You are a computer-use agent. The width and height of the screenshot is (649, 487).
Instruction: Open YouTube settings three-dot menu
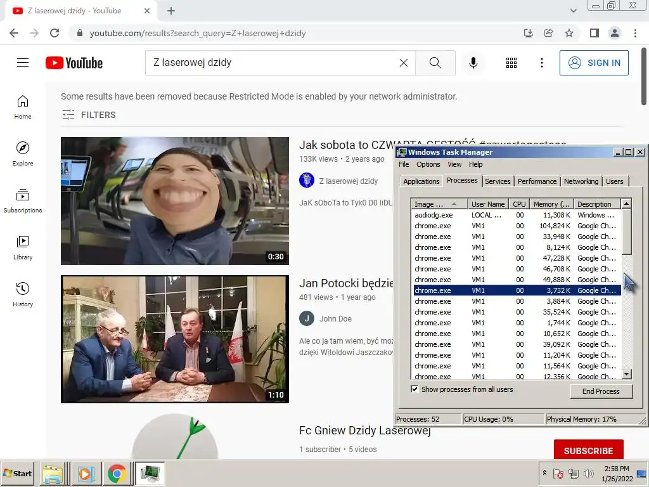pos(541,63)
